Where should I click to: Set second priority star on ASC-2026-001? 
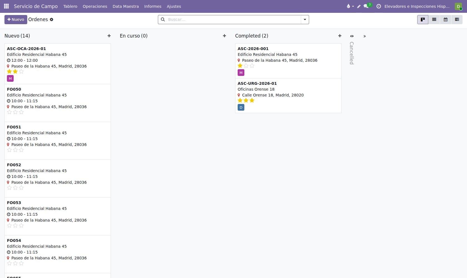[246, 66]
